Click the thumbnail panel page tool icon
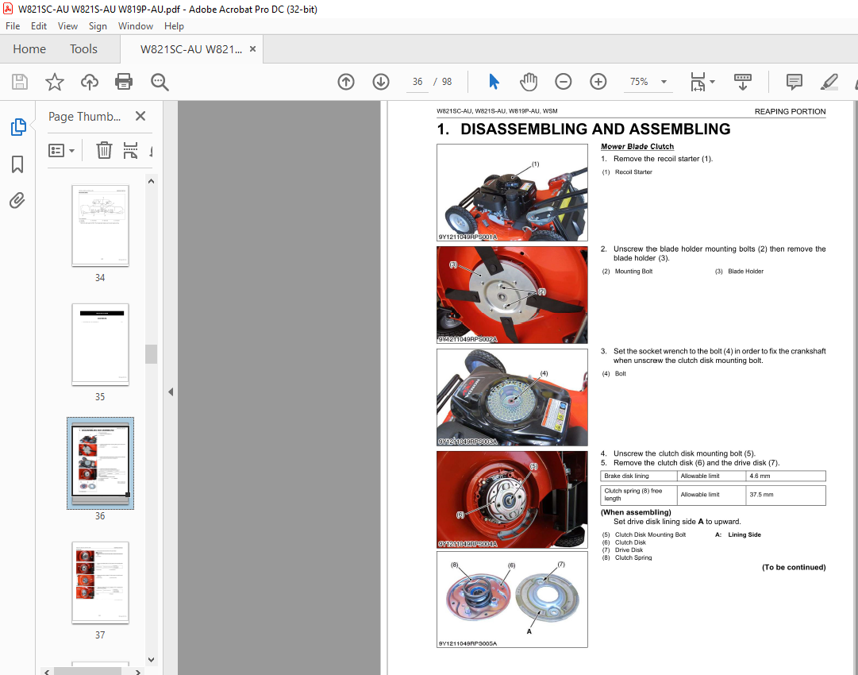Viewport: 858px width, 675px height. 130,150
